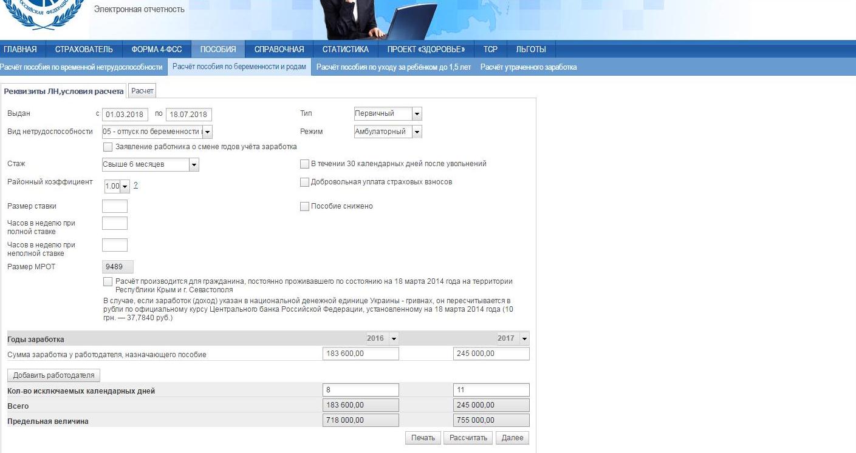
Task: Click the start date field 01.03.2018
Action: 125,115
